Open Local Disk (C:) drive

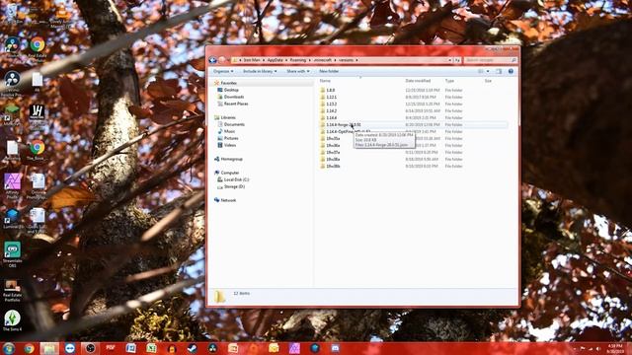[x=236, y=179]
